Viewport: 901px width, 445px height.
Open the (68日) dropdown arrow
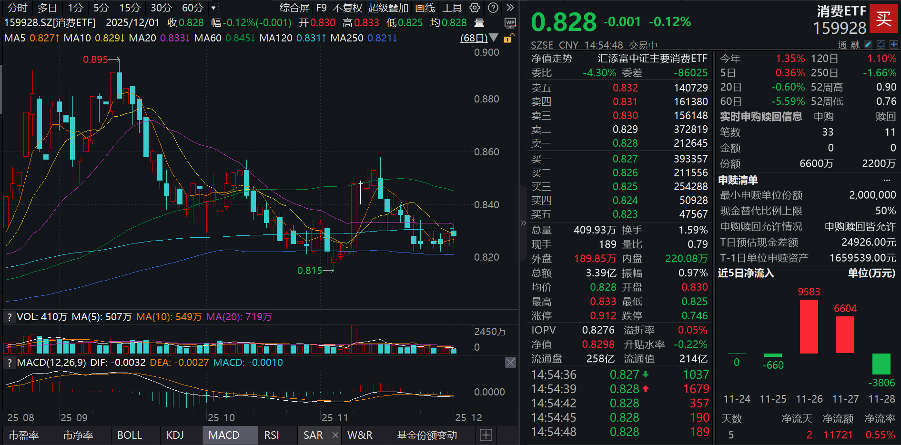pyautogui.click(x=494, y=39)
